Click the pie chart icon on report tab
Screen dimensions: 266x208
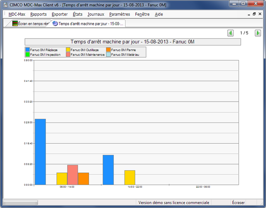55,24
